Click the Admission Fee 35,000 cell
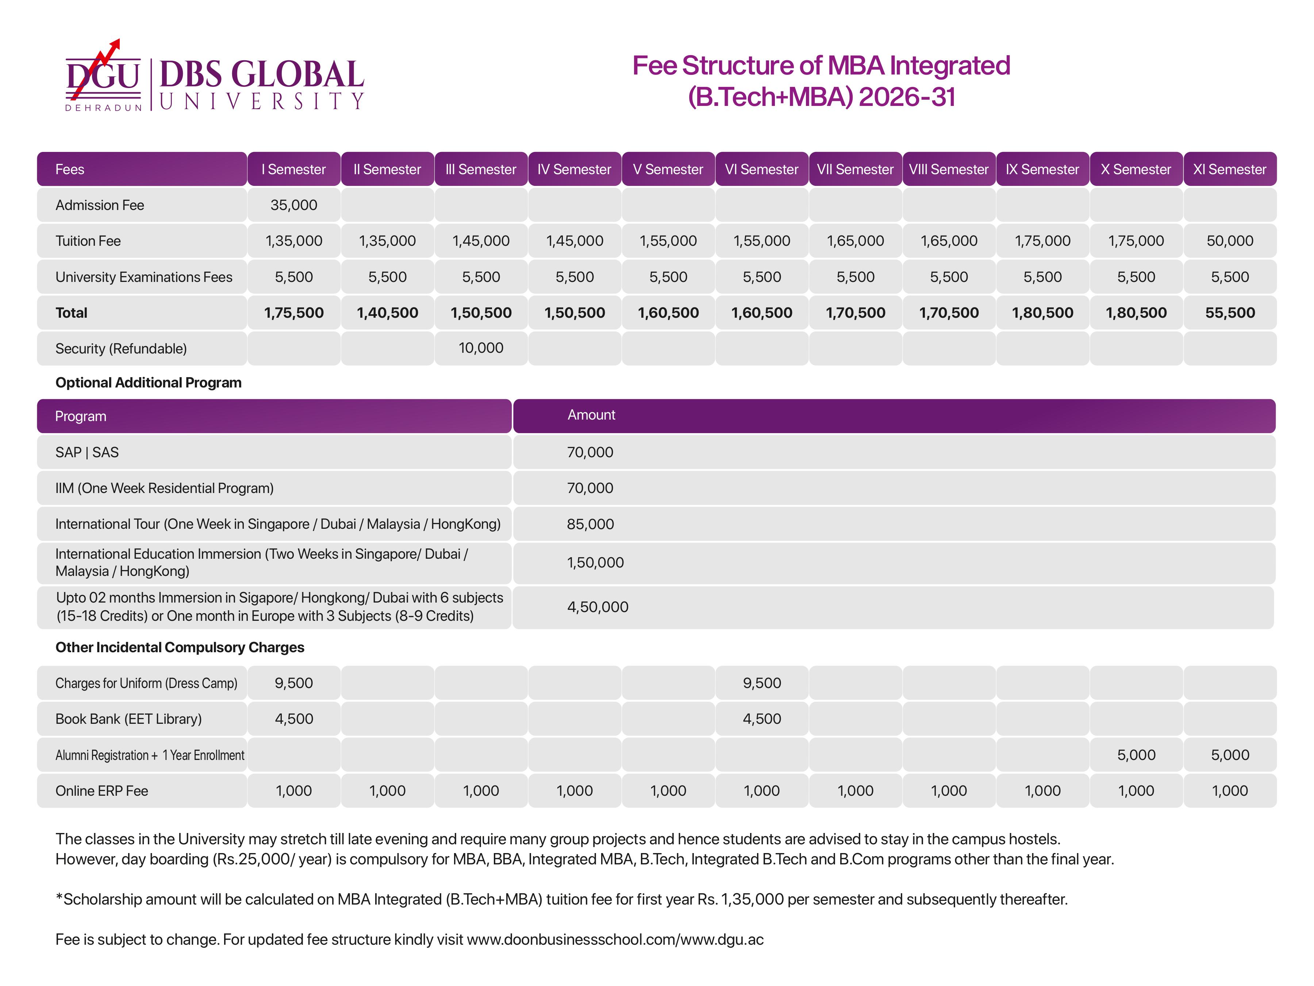1314x986 pixels. 293,205
